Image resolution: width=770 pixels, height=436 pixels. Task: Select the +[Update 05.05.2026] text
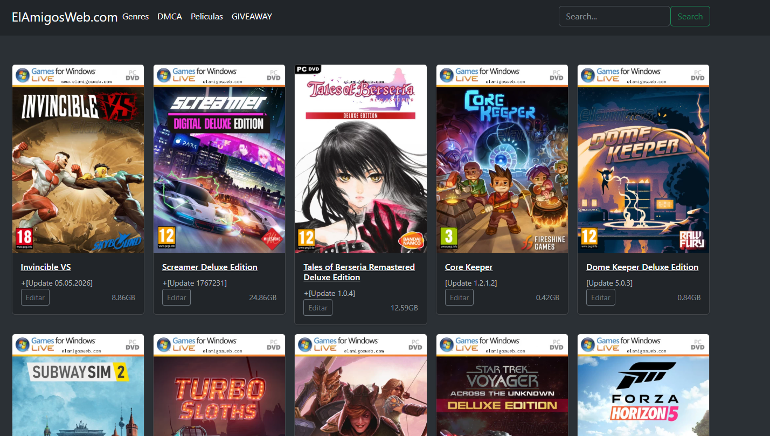tap(57, 283)
